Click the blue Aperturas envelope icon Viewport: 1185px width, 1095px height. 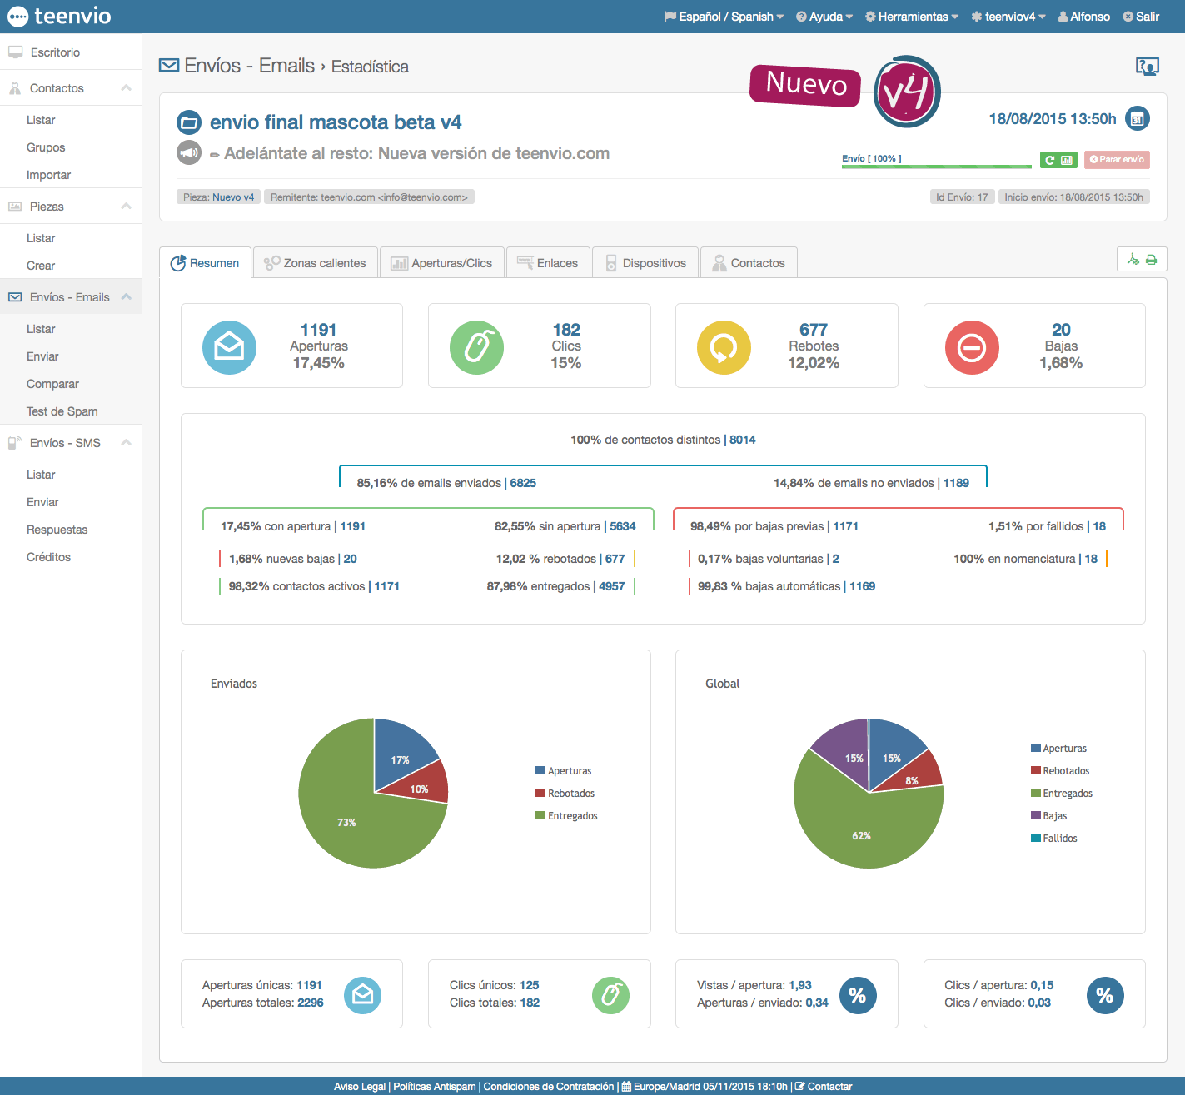click(229, 347)
